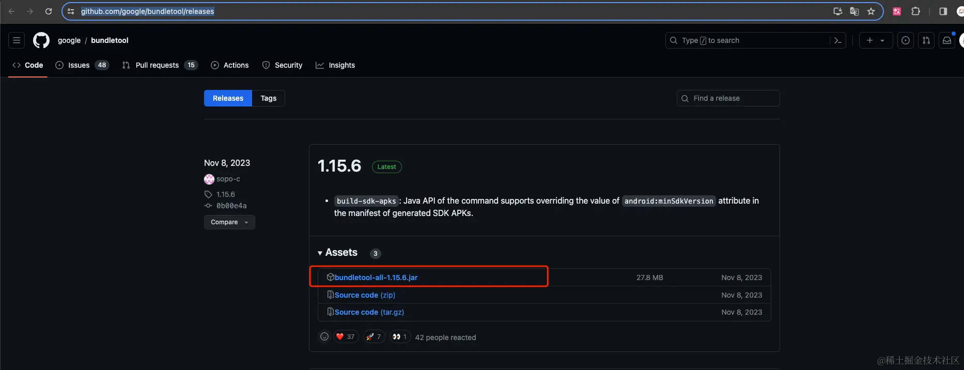Open sopo-c user profile
The height and width of the screenshot is (370, 964).
228,179
